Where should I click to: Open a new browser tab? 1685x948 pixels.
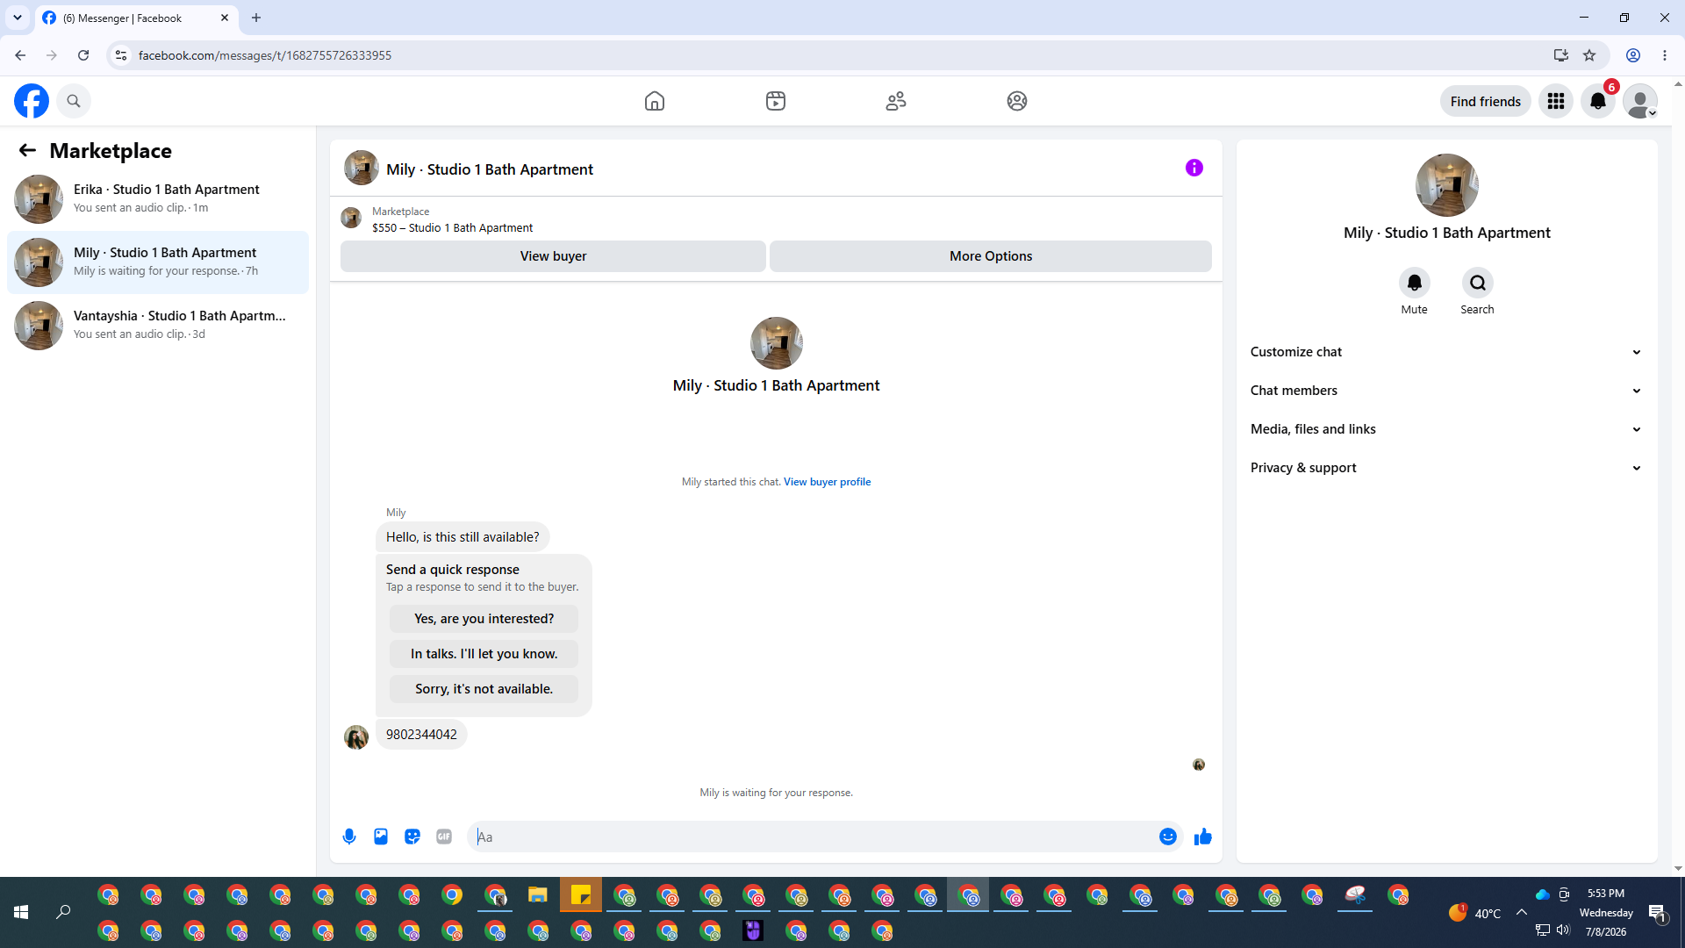point(256,18)
